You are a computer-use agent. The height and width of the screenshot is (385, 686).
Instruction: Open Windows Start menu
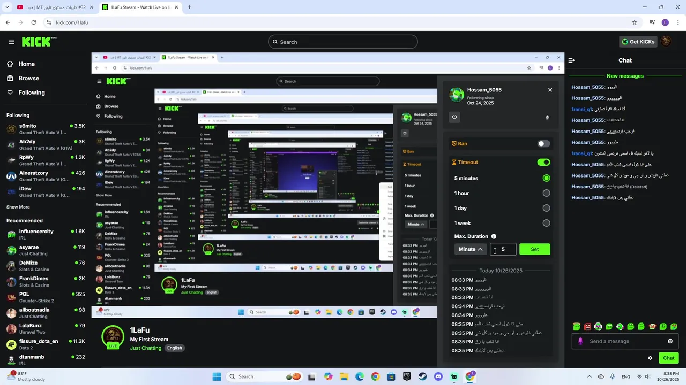pyautogui.click(x=217, y=376)
